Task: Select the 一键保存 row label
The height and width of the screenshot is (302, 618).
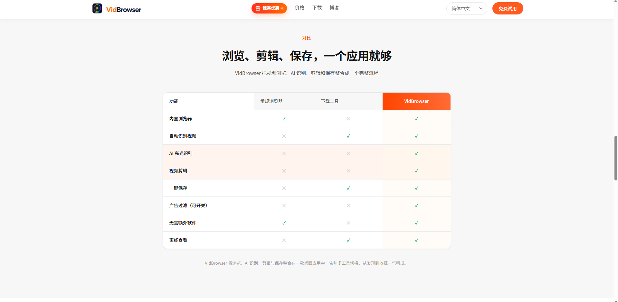Action: tap(178, 188)
